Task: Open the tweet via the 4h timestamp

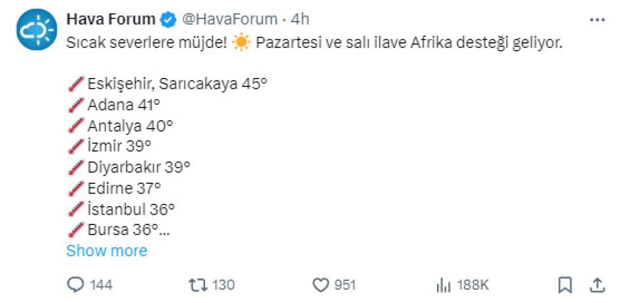Action: 300,20
